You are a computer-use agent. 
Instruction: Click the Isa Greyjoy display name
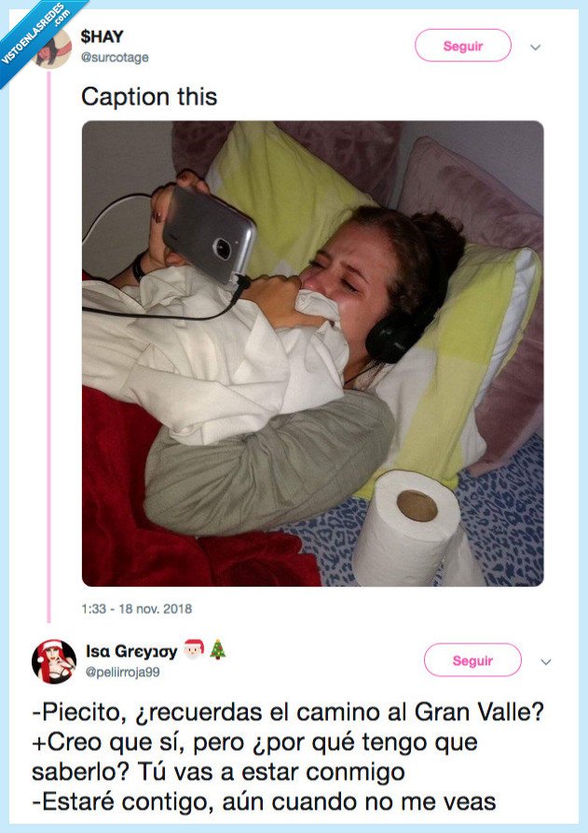point(131,651)
